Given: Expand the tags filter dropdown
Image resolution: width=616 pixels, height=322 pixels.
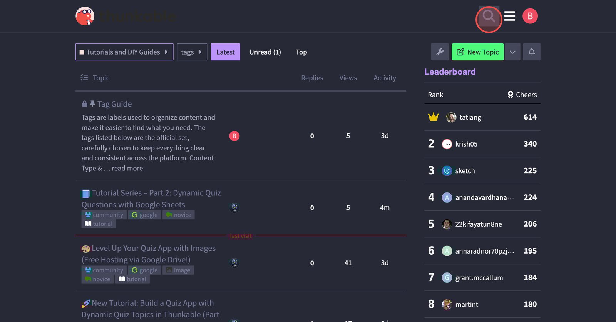Looking at the screenshot, I should [192, 52].
